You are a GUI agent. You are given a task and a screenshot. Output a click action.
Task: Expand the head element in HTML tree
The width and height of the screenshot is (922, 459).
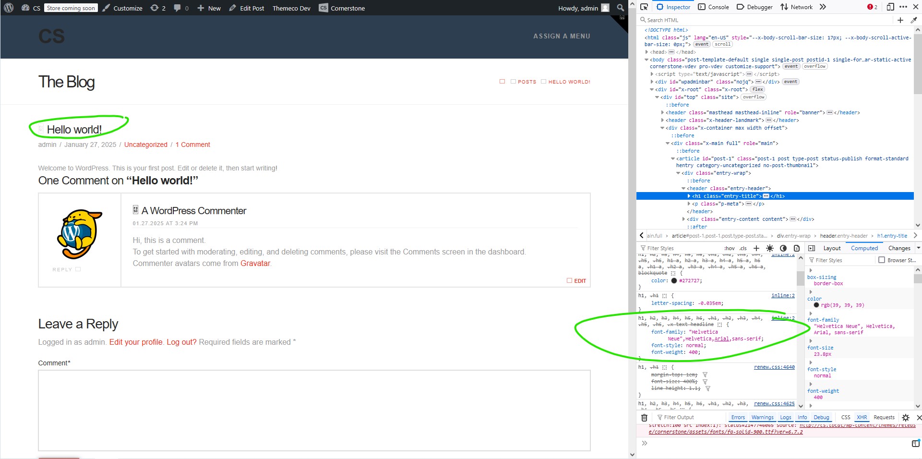pos(647,52)
